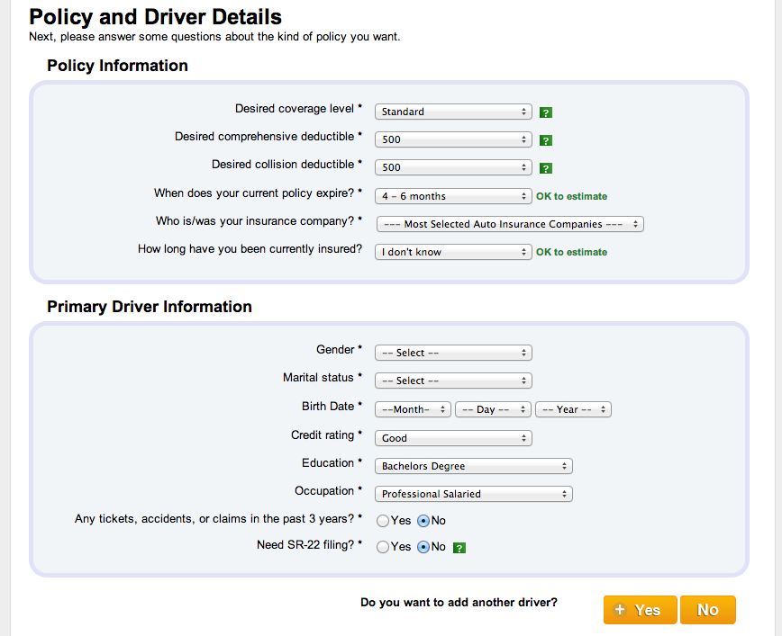Change the Education dropdown from Bachelors Degree
Image resolution: width=782 pixels, height=636 pixels.
[474, 466]
